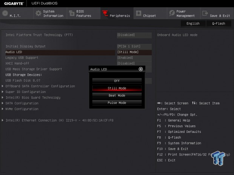Choose Beat Mode in Audio LED popup
Image resolution: width=234 pixels, height=175 pixels.
(x=117, y=96)
